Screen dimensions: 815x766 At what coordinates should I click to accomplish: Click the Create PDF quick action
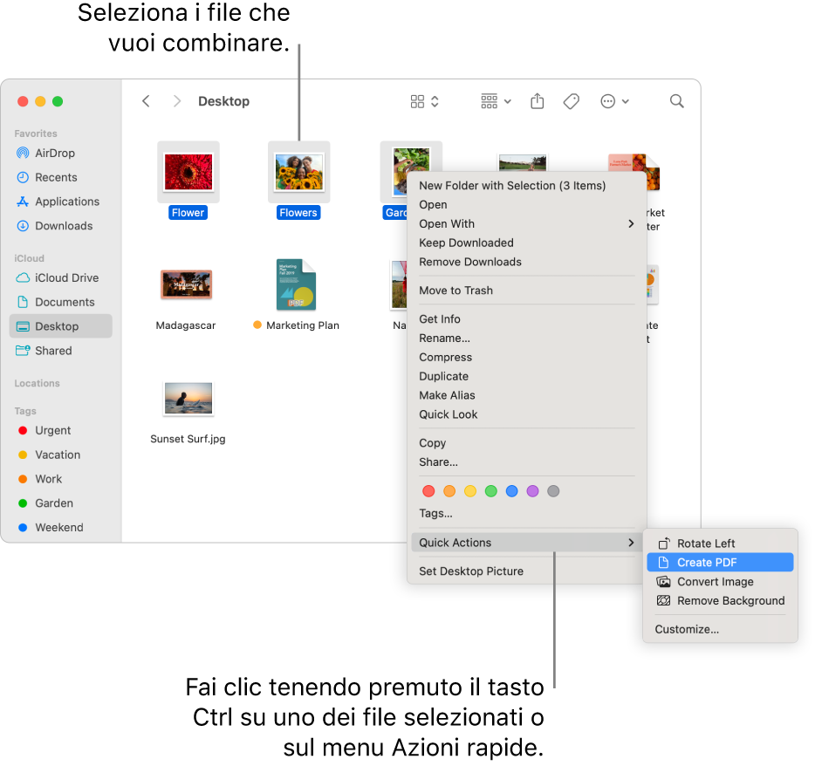pyautogui.click(x=720, y=563)
